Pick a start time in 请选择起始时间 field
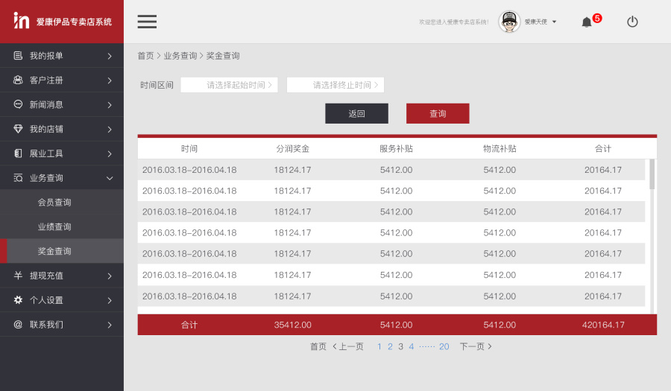The image size is (671, 391). pos(229,85)
